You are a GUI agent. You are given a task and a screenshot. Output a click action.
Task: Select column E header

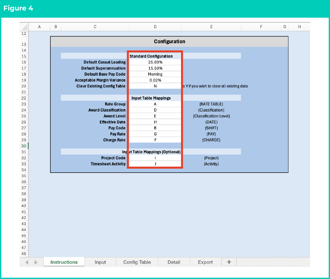pyautogui.click(x=211, y=27)
